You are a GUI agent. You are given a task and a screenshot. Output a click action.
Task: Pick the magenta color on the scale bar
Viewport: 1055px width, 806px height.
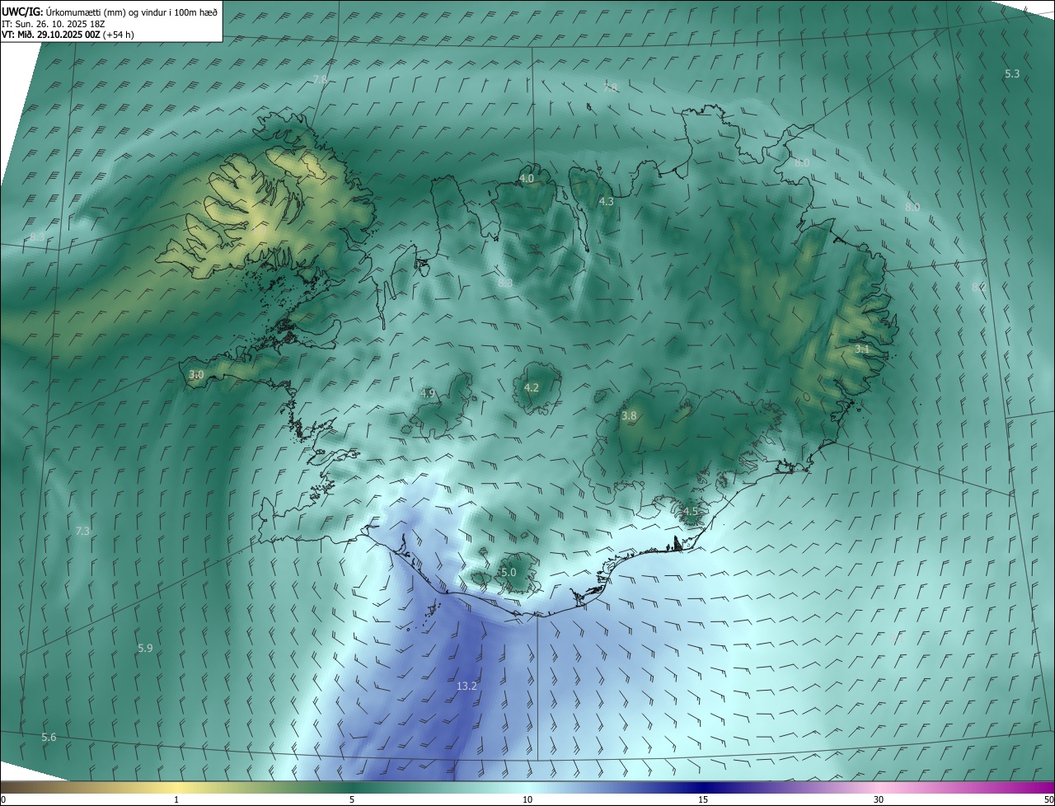1043,787
